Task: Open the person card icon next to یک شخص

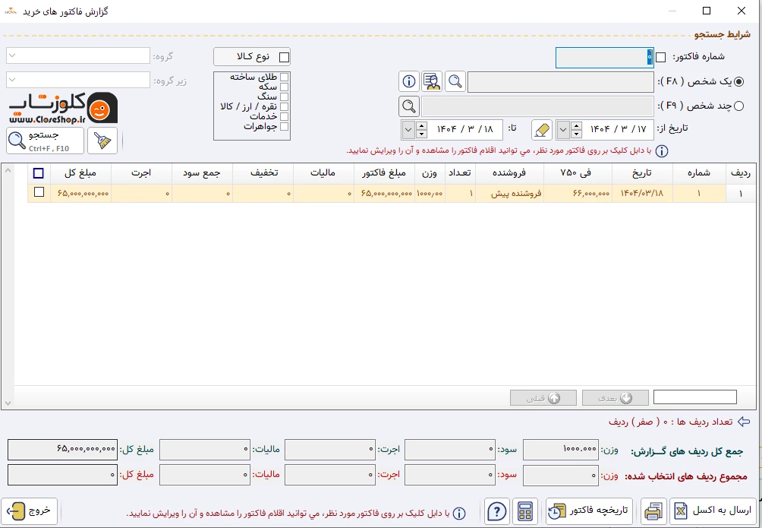Action: [x=432, y=81]
